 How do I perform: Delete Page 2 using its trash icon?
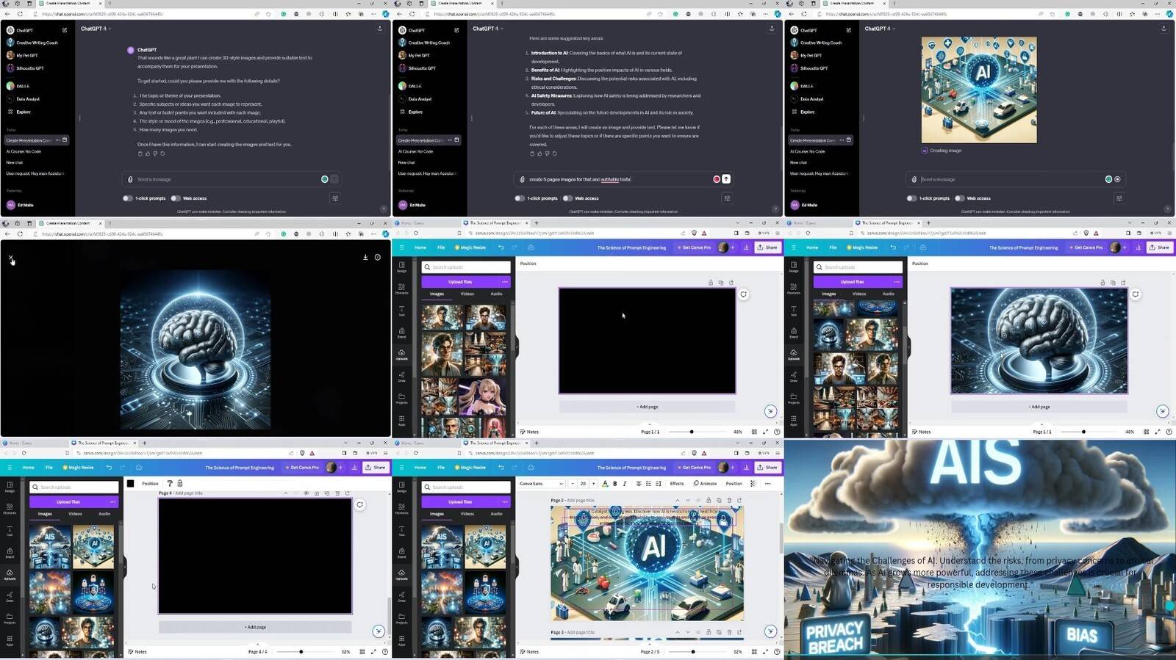(729, 500)
